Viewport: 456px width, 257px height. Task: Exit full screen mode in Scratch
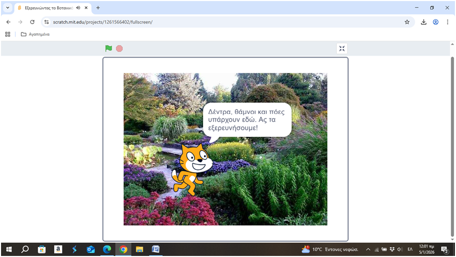point(342,49)
